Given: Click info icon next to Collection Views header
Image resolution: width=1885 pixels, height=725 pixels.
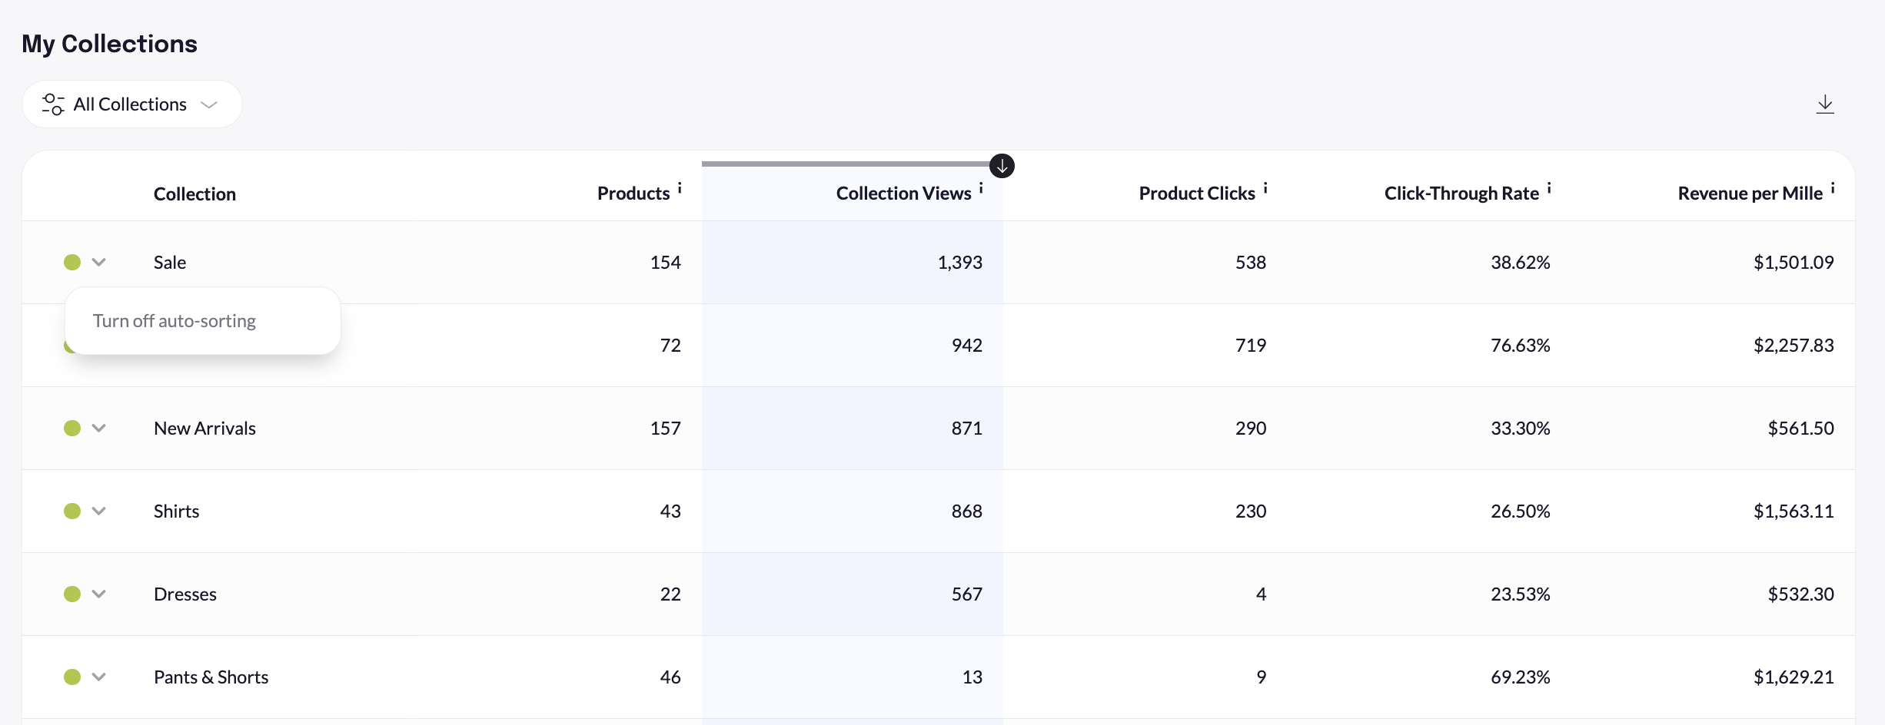Looking at the screenshot, I should coord(981,188).
